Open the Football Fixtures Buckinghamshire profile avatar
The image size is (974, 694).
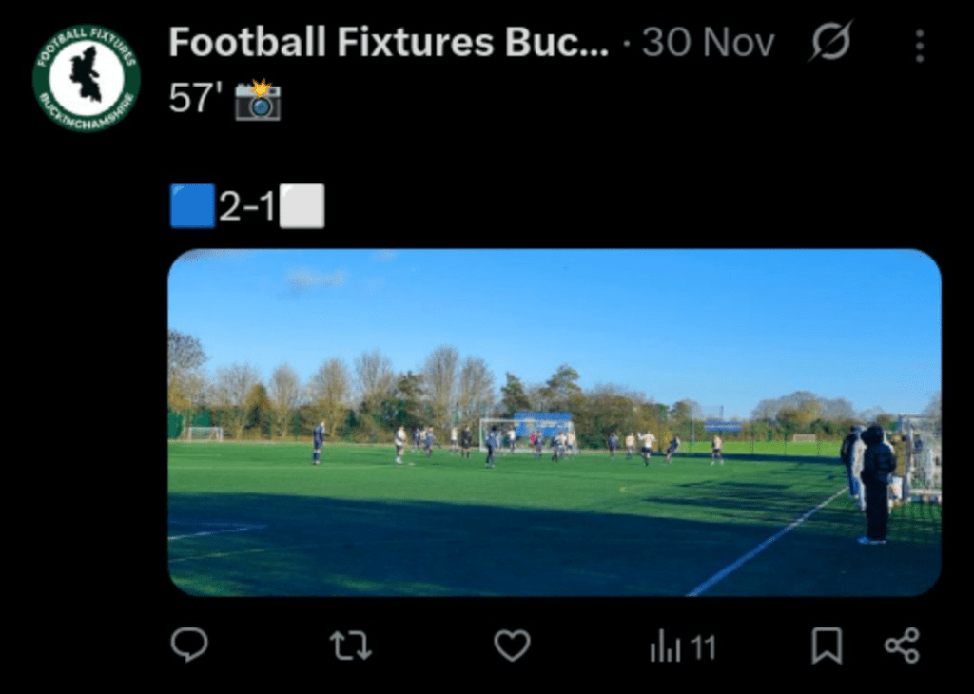click(87, 78)
